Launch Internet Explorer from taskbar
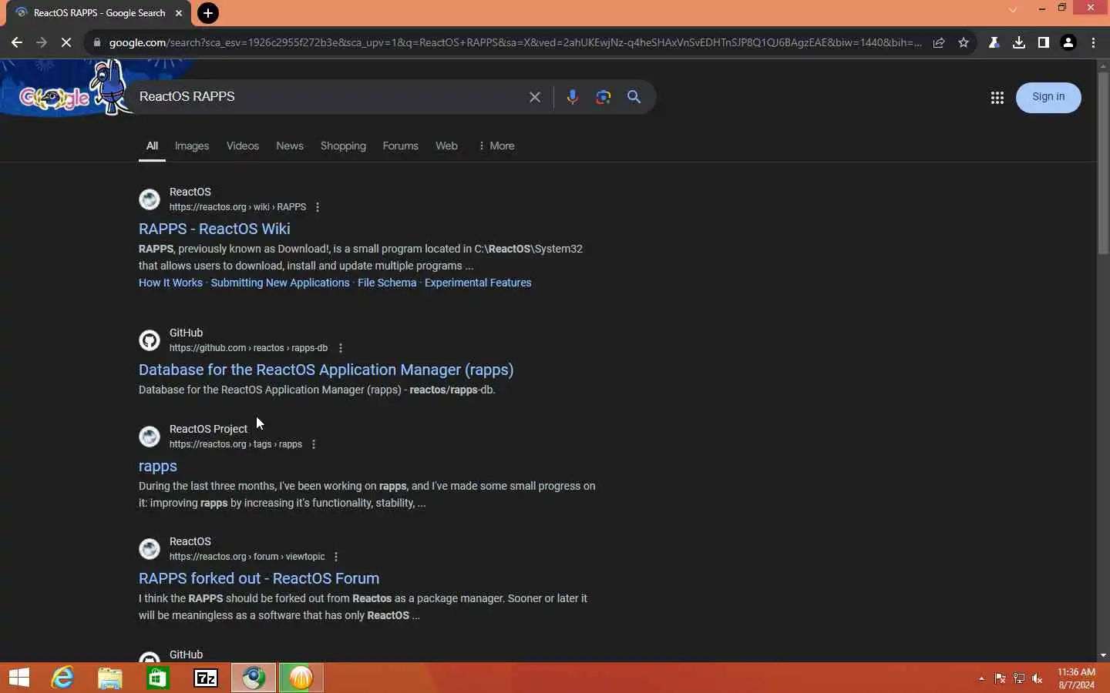This screenshot has height=693, width=1110. 62,678
